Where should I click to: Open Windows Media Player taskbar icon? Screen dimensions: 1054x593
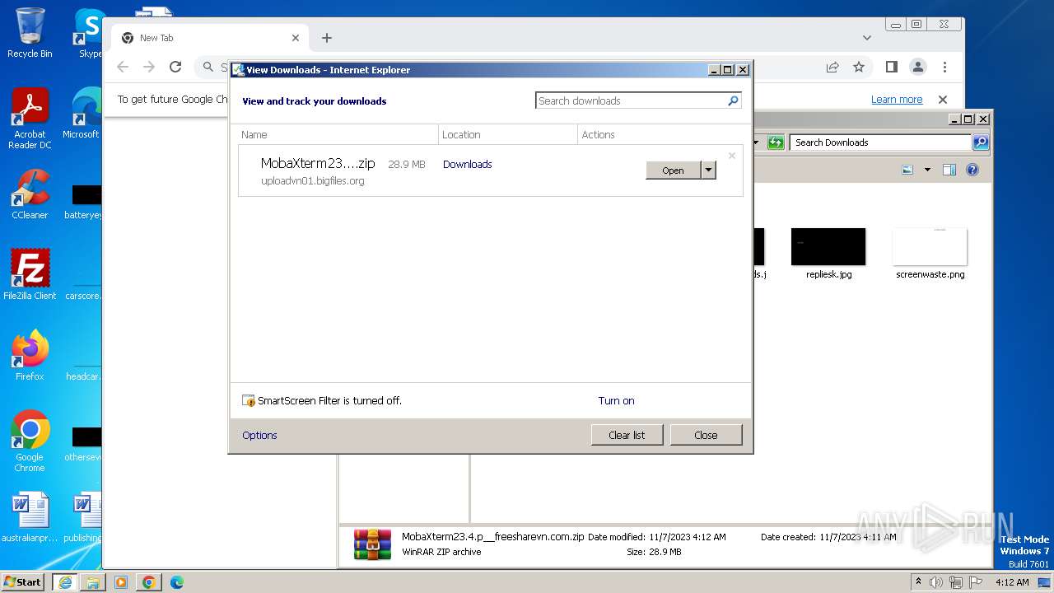(x=121, y=582)
